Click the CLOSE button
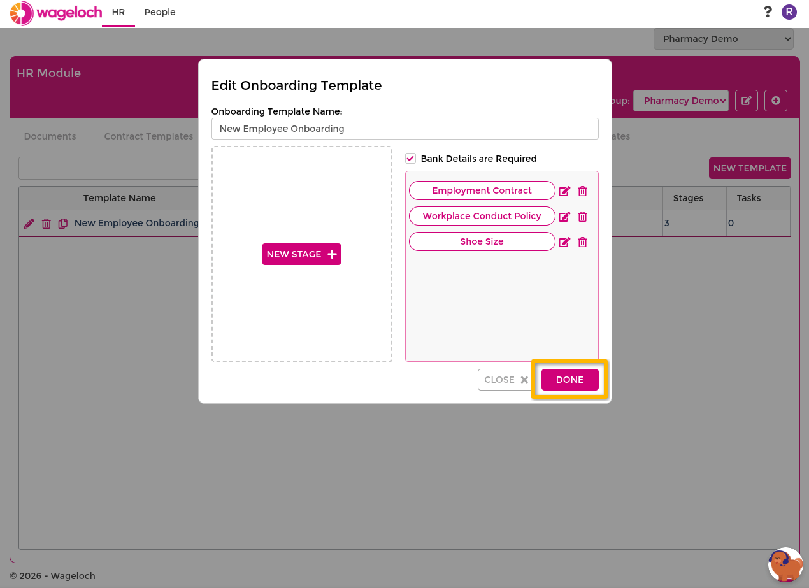 tap(506, 380)
